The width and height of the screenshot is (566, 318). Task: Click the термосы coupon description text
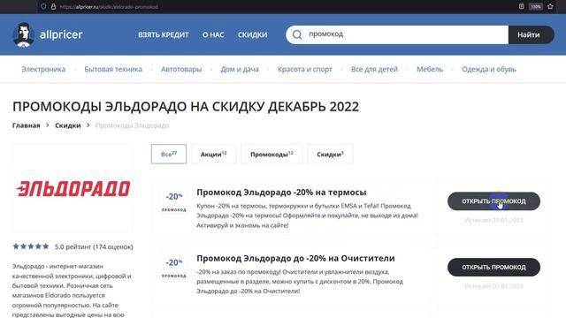[x=307, y=216]
